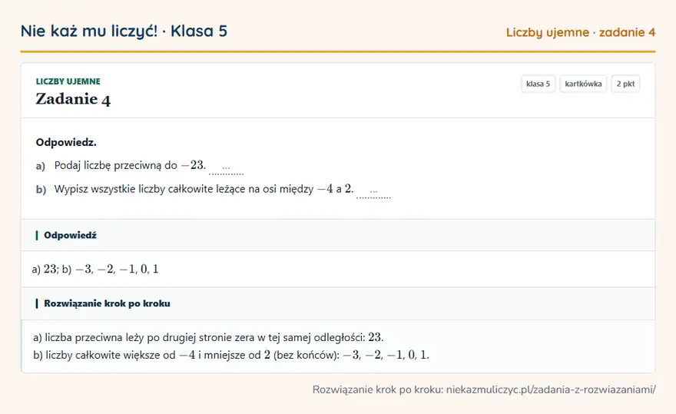Click the answer blank after 'między −4 a 2'
Viewport: 676px width, 414px height.
(x=373, y=191)
